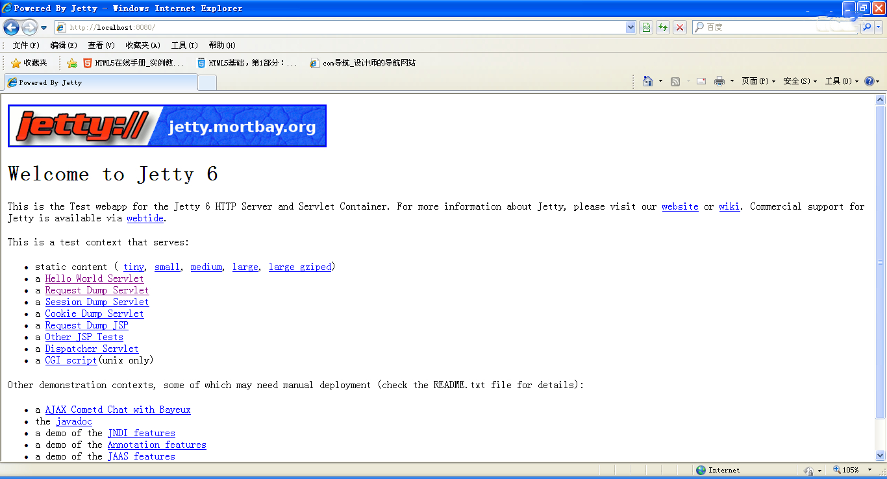Open the JAAS features link

pos(142,456)
